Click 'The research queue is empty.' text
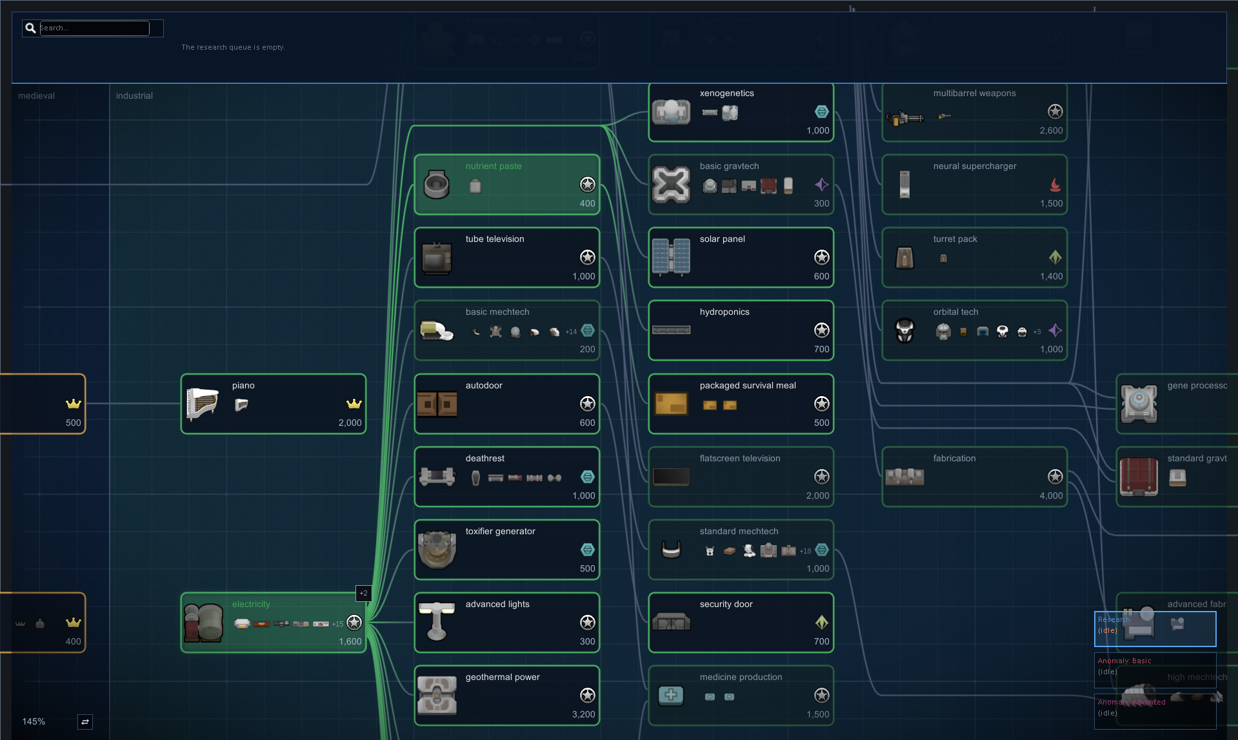The width and height of the screenshot is (1238, 740). point(233,47)
